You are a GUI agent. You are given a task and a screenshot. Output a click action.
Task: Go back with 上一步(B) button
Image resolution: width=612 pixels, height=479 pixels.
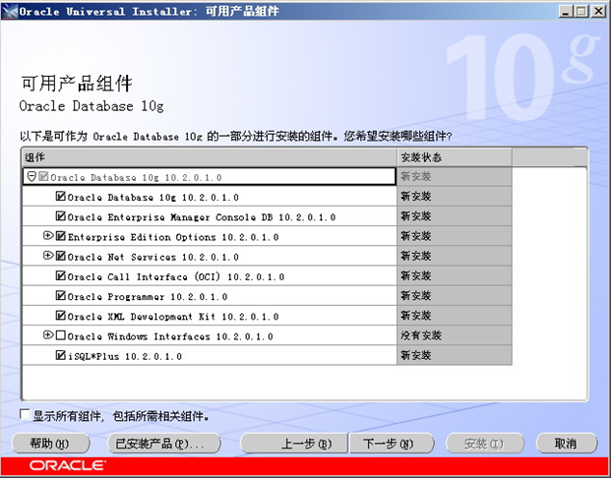click(294, 444)
